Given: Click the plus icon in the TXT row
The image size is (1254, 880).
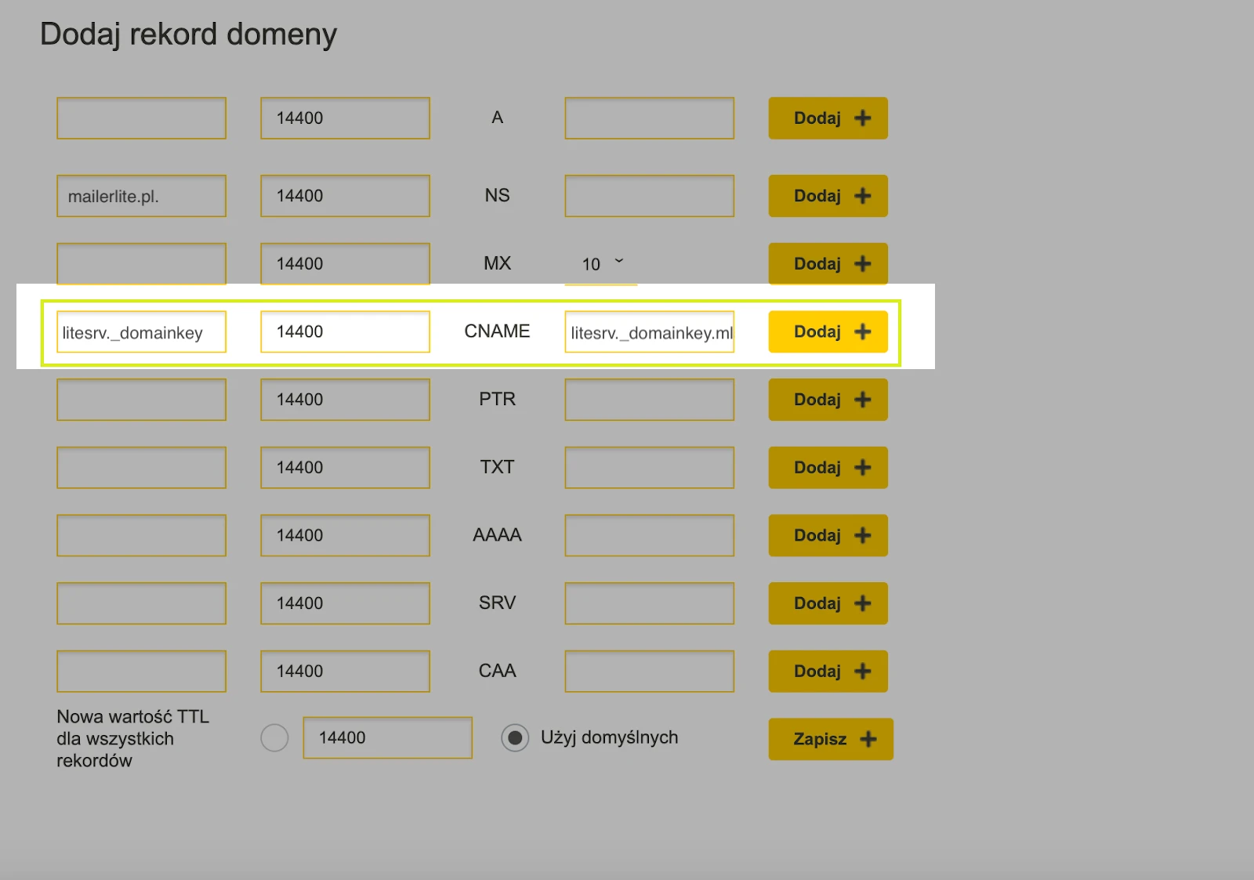Looking at the screenshot, I should coord(862,468).
